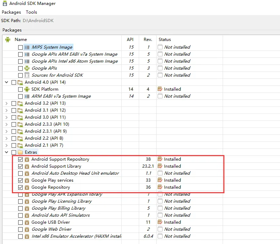The image size is (280, 244).
Task: Click Google APIs Intel x86 Atom image icon
Action: pos(27,61)
